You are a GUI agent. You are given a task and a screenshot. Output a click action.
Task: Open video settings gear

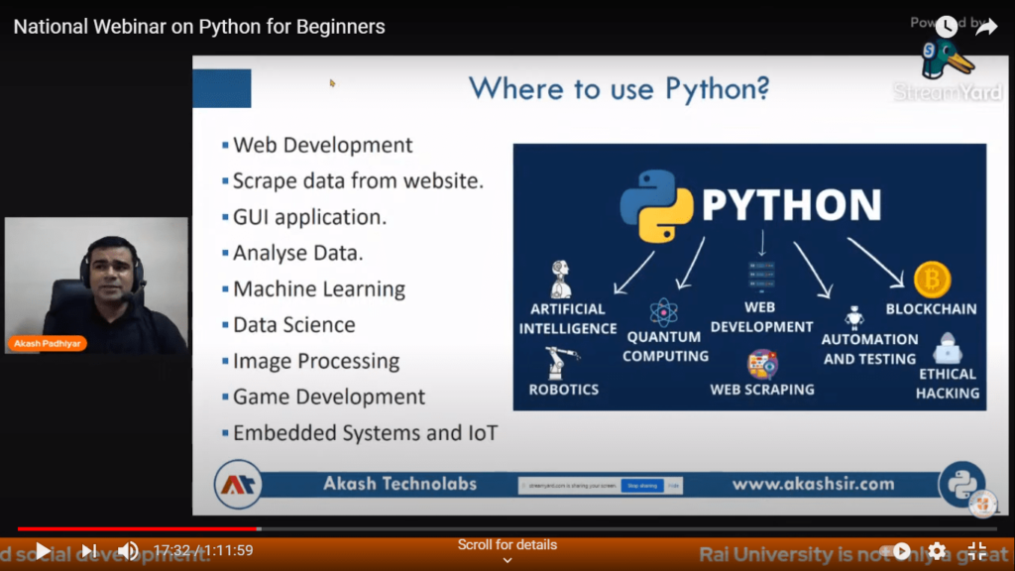[x=937, y=551]
